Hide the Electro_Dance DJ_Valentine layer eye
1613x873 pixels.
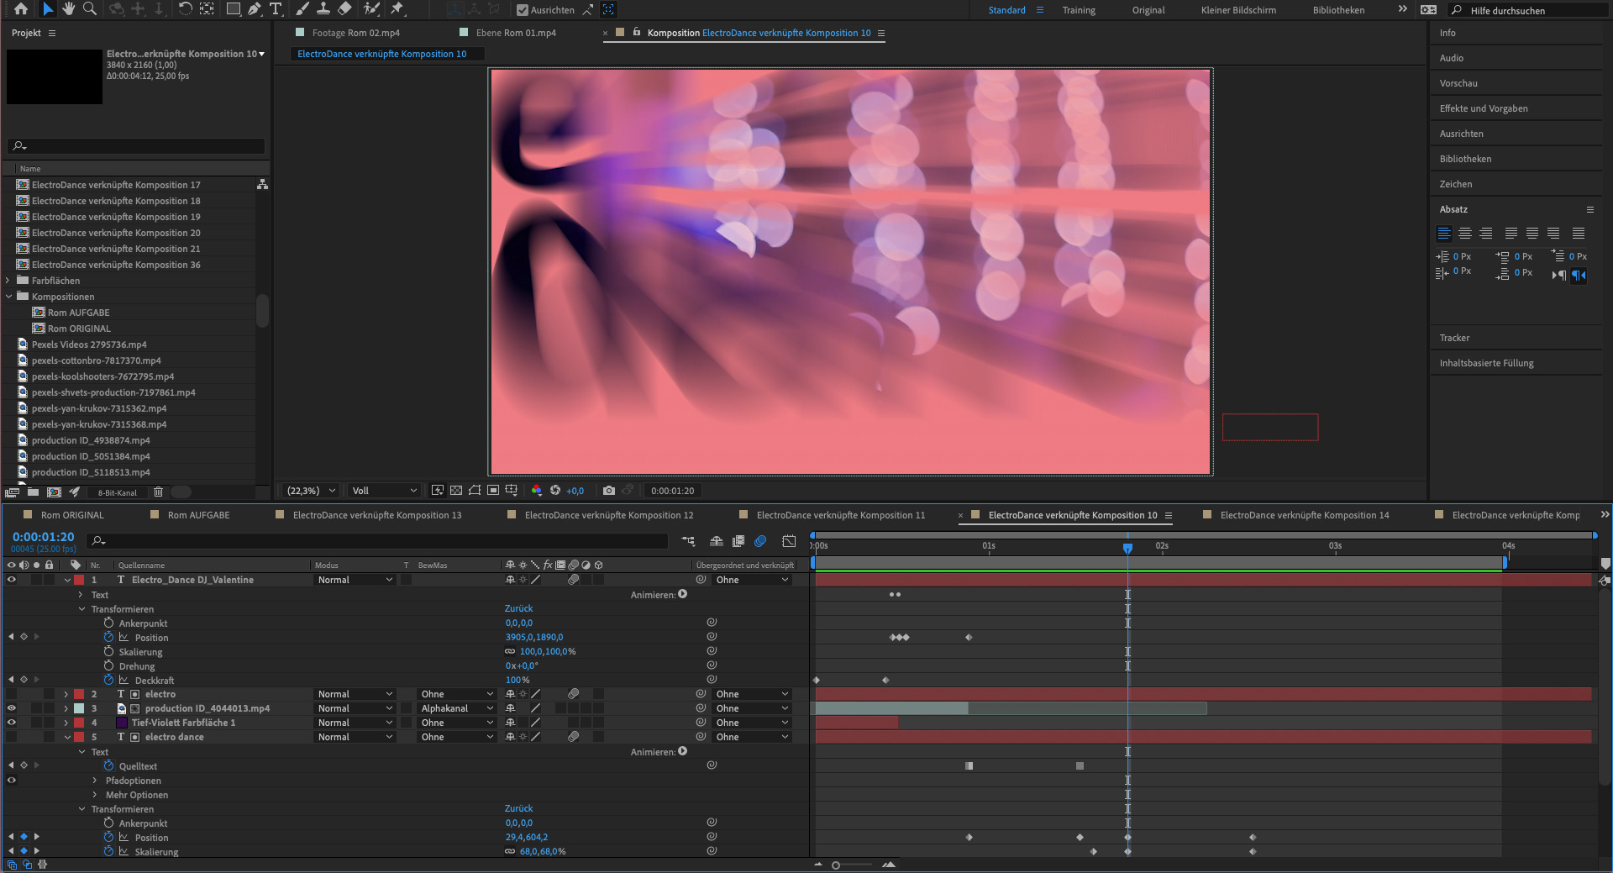[x=12, y=580]
